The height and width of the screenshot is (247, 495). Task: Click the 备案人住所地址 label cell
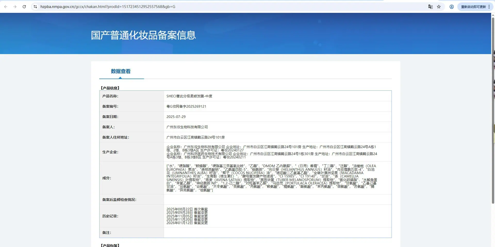132,137
